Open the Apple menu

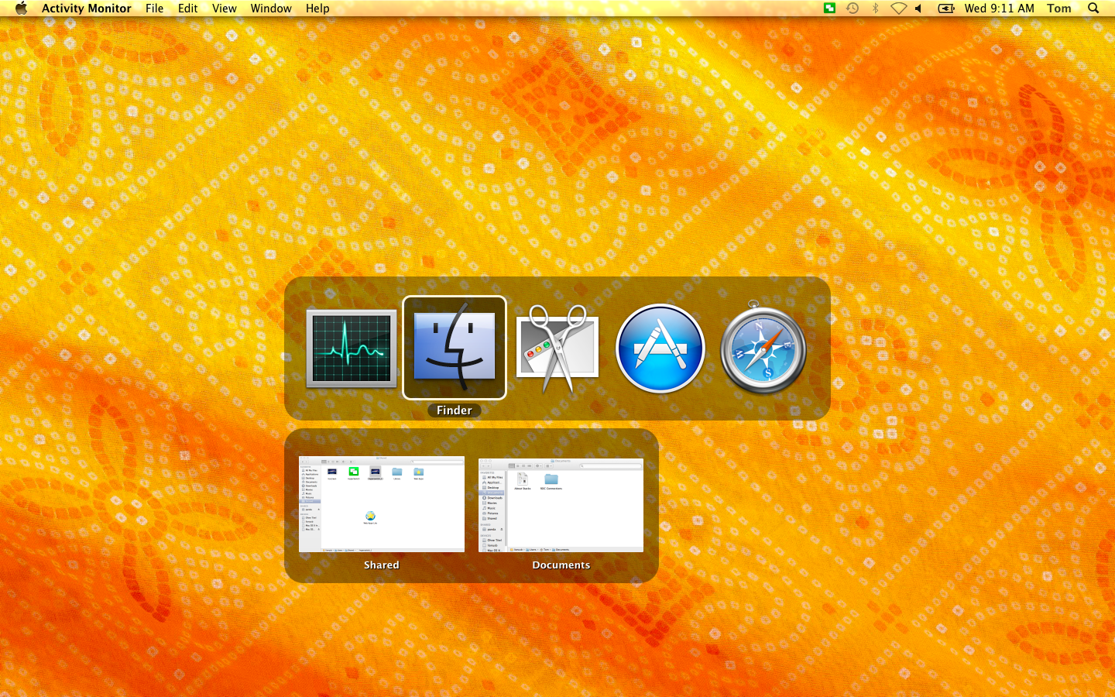click(x=21, y=9)
